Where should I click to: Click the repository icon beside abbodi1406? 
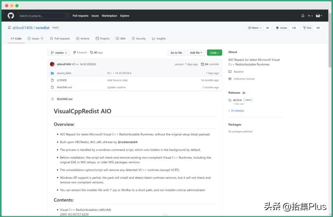click(x=9, y=28)
